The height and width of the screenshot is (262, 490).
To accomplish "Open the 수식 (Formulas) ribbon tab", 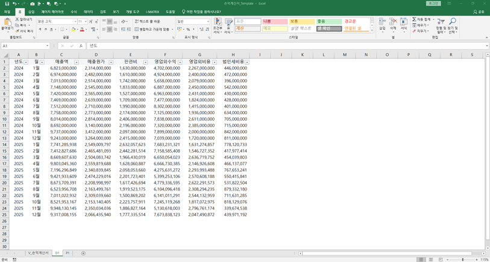I will [x=74, y=11].
